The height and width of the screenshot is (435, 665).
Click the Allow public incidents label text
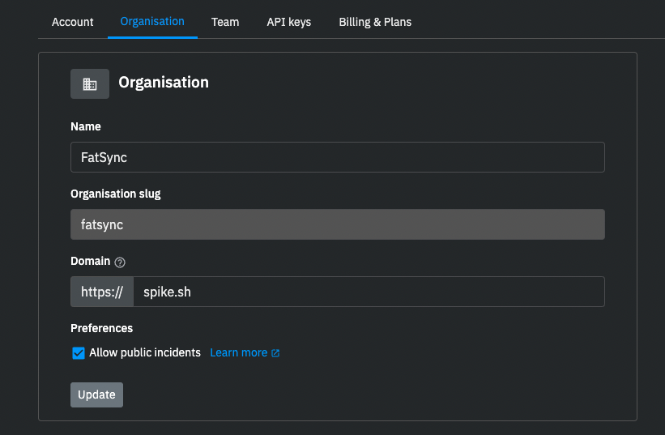[x=145, y=352]
